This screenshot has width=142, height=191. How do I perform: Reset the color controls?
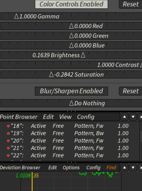click(130, 4)
